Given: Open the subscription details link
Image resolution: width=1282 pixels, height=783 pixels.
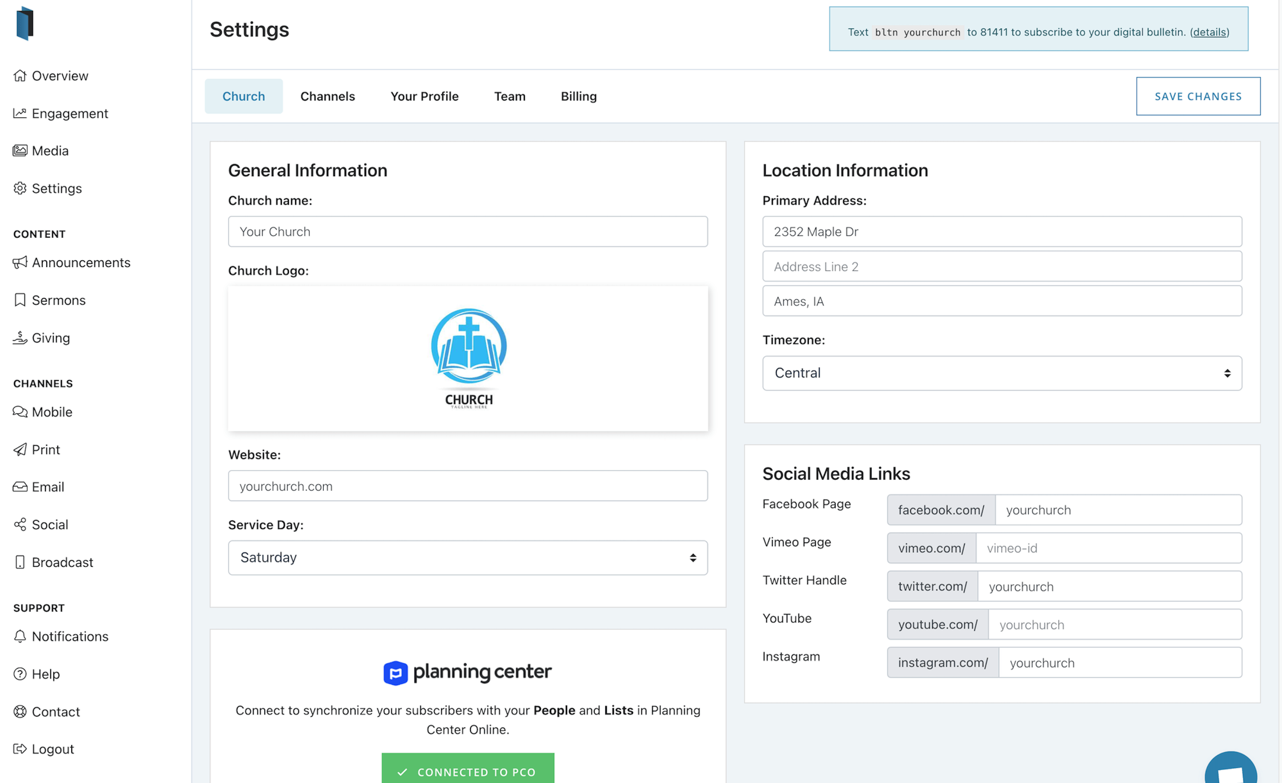Looking at the screenshot, I should (x=1209, y=32).
